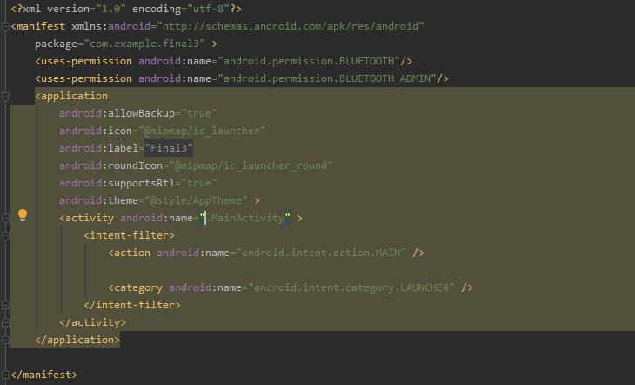Image resolution: width=635 pixels, height=385 pixels.
Task: Click the </manifest> closing tag
Action: [x=43, y=375]
